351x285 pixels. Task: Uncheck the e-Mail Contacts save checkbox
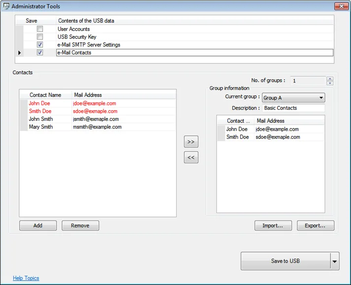[40, 52]
